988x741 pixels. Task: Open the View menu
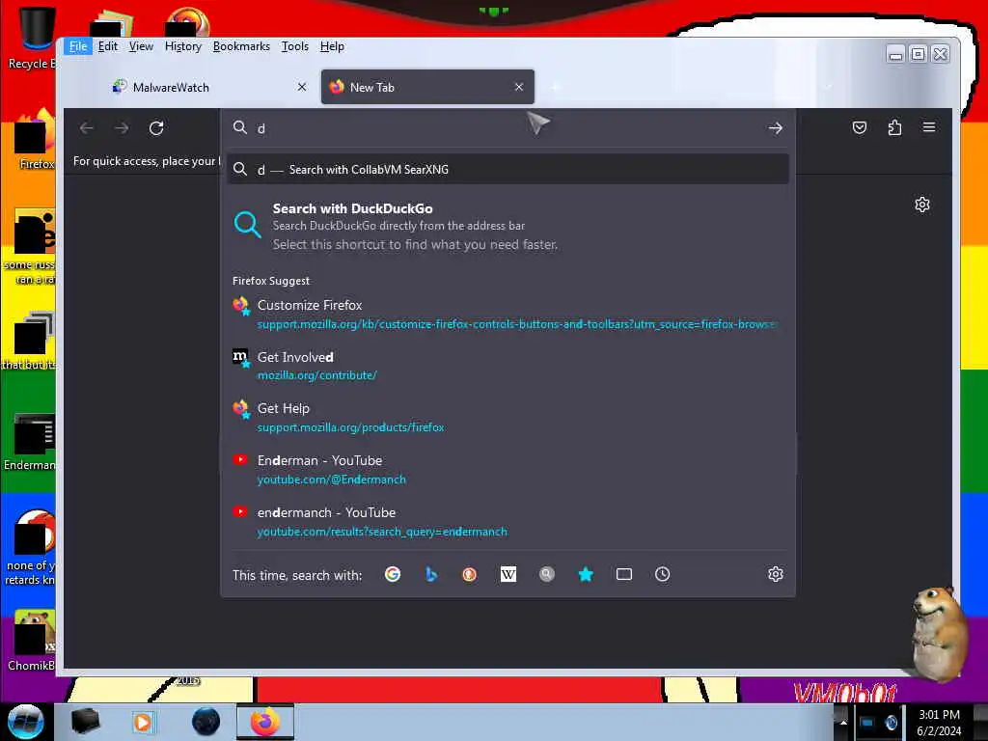pos(141,46)
